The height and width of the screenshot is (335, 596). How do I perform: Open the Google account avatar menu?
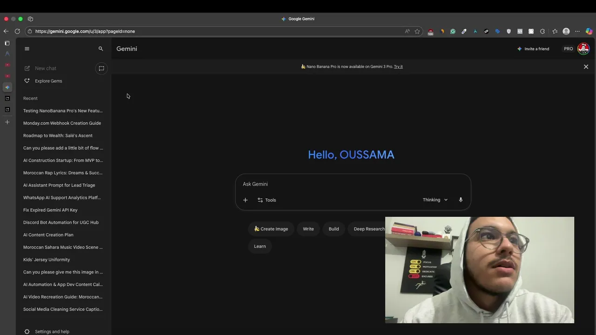pos(583,49)
